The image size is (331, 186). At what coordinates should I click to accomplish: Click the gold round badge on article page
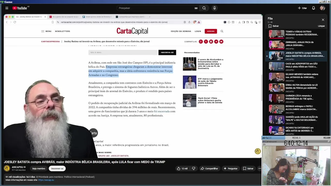(258, 152)
